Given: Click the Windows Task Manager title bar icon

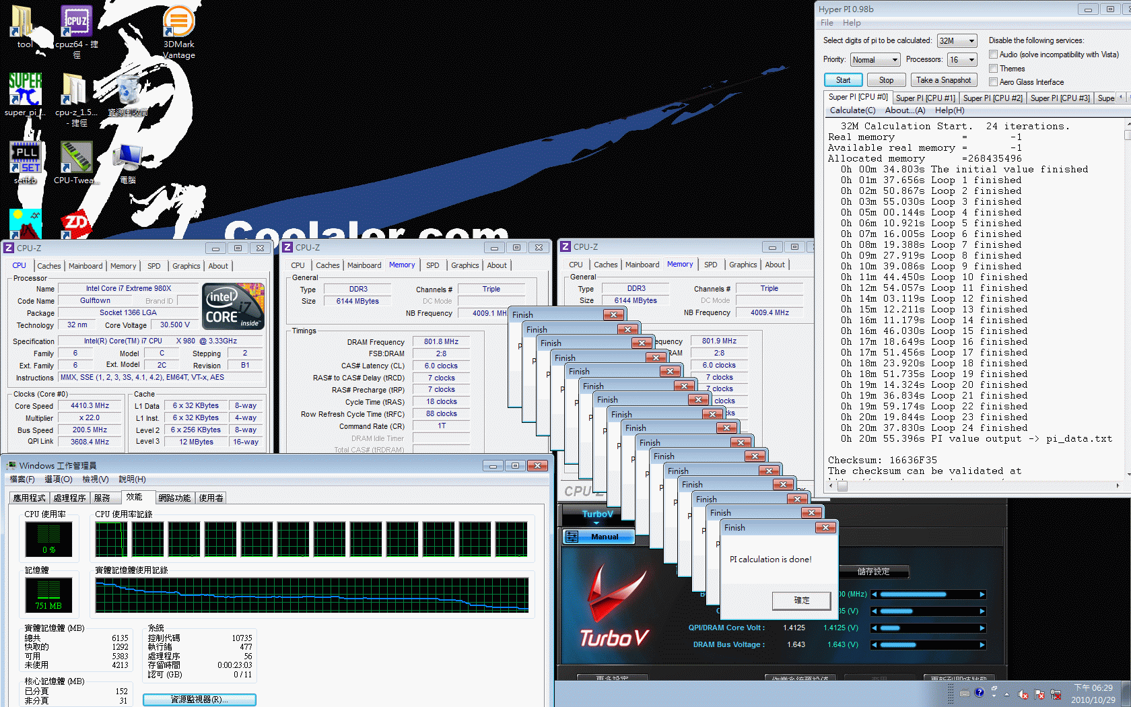Looking at the screenshot, I should point(11,465).
